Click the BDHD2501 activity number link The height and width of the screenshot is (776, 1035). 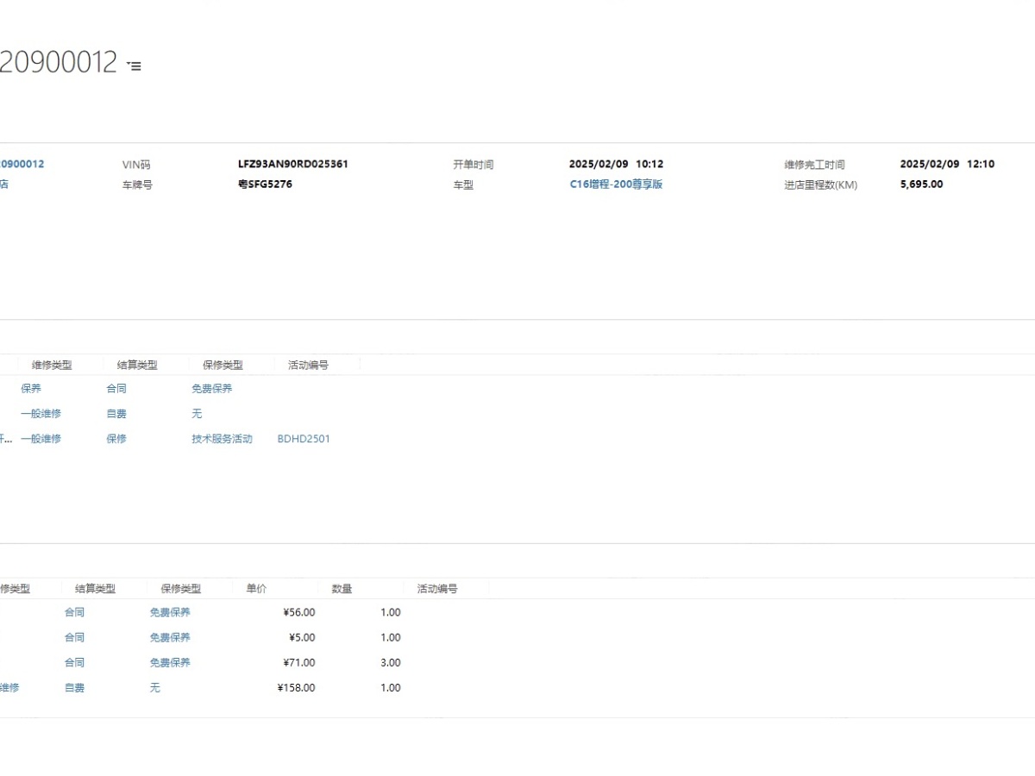(304, 439)
